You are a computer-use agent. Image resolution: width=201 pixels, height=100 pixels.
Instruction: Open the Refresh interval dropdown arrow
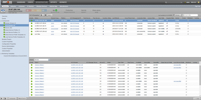point(180,15)
